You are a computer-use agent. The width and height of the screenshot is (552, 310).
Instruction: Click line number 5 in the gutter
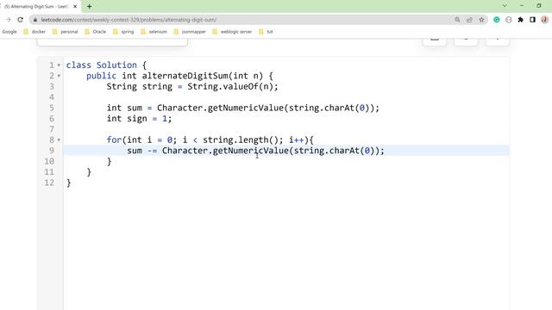click(52, 108)
